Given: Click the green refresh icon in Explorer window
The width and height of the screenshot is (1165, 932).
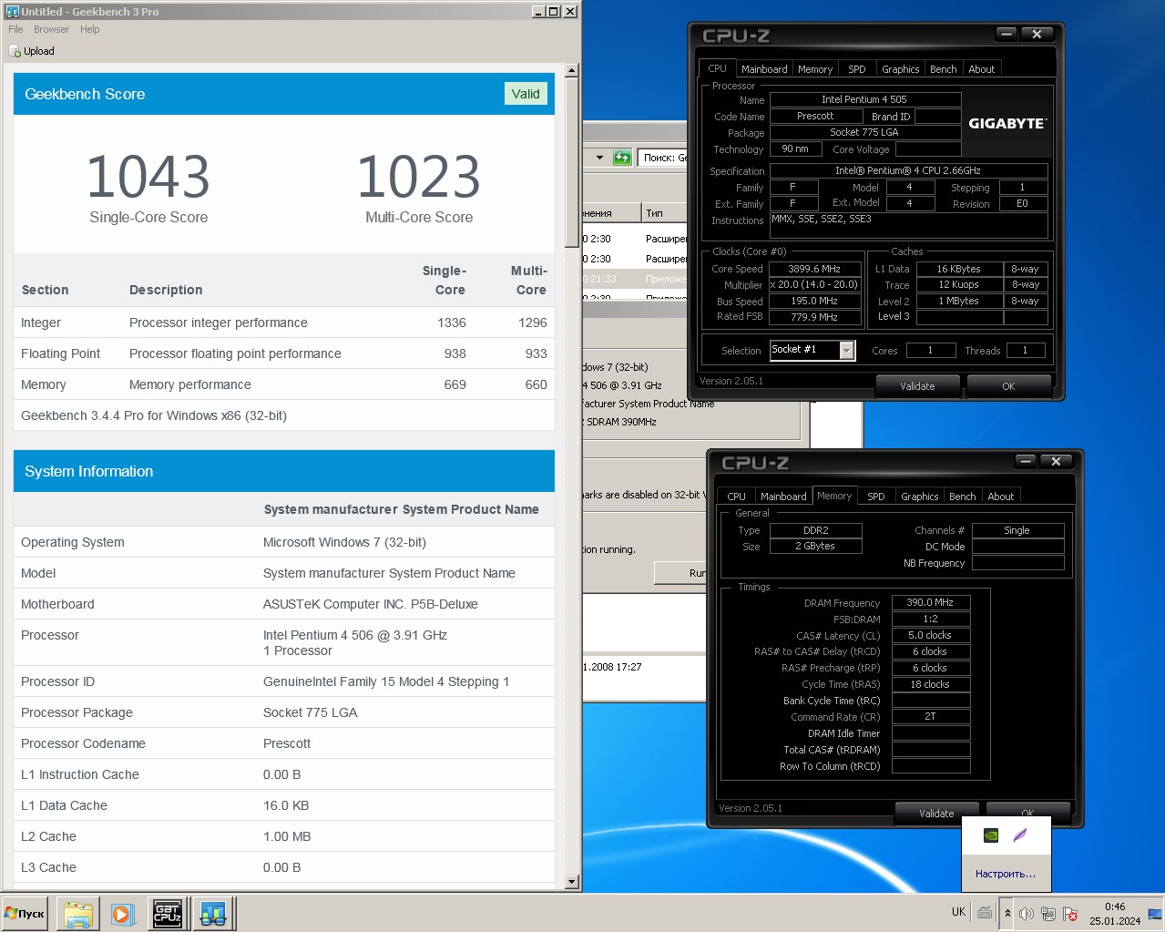Looking at the screenshot, I should click(622, 158).
